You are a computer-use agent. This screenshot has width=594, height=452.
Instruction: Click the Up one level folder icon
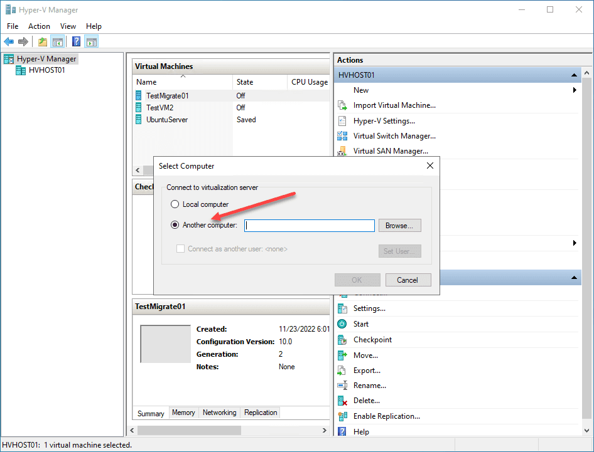43,41
